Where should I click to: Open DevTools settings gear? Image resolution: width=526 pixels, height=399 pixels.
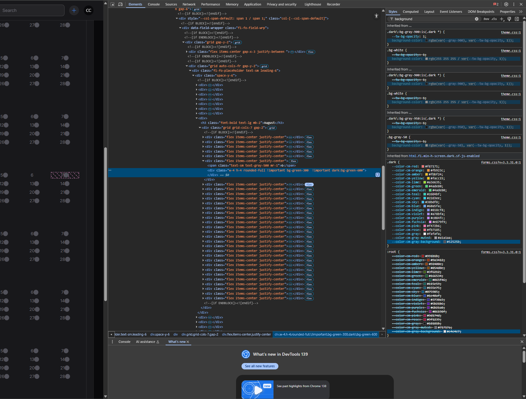(506, 4)
